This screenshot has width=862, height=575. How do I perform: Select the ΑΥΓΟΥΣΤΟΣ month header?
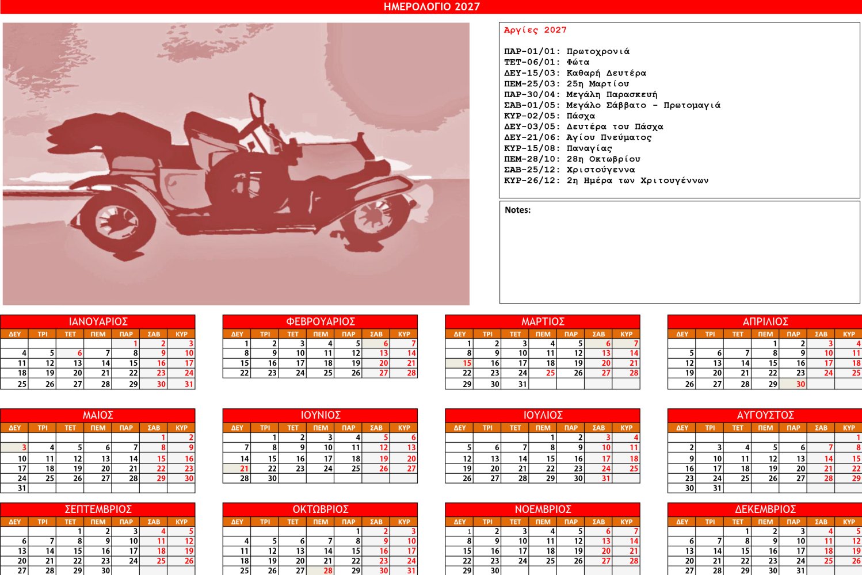[765, 415]
